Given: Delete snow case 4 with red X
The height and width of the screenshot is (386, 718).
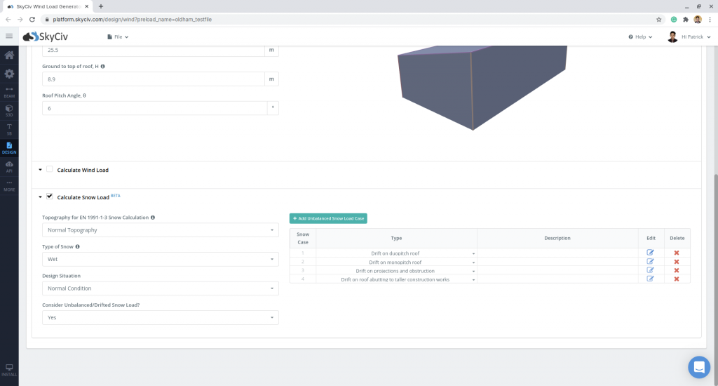Looking at the screenshot, I should tap(677, 279).
